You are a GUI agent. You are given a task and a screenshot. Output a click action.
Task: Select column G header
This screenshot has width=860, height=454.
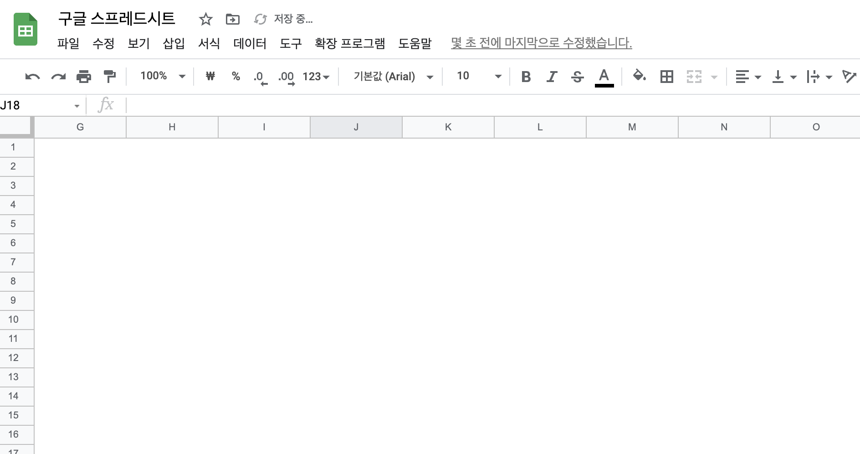point(80,127)
